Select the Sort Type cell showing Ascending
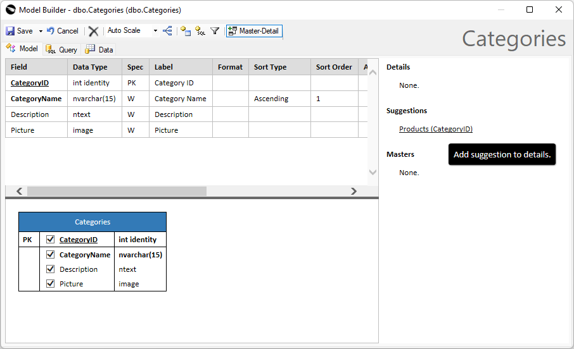Viewport: 574px width, 349px height. click(x=279, y=99)
